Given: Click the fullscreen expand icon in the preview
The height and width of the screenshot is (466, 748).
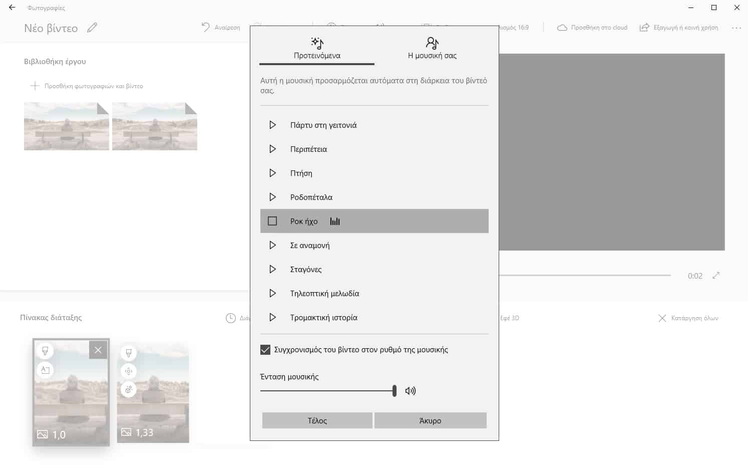Looking at the screenshot, I should coord(716,275).
